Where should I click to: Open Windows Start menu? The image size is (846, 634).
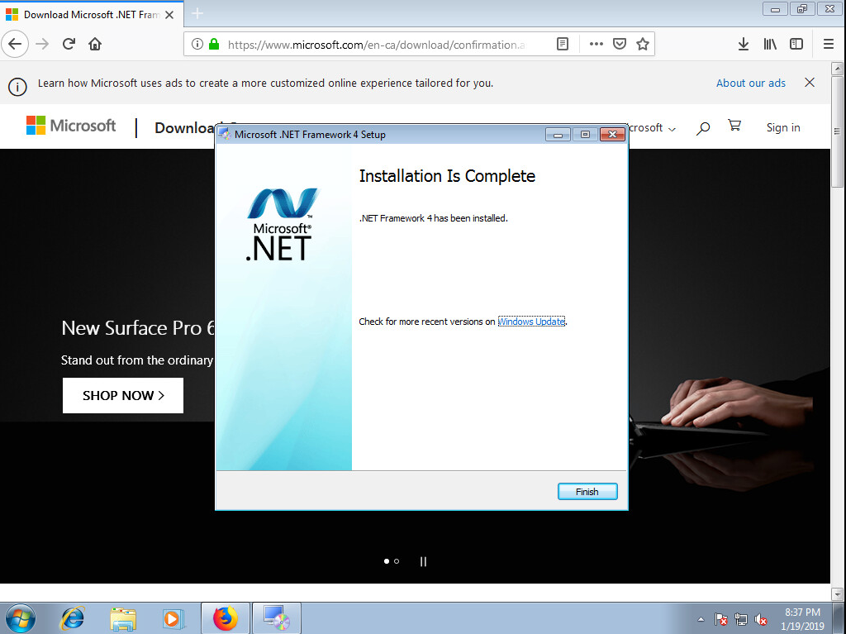pyautogui.click(x=20, y=617)
